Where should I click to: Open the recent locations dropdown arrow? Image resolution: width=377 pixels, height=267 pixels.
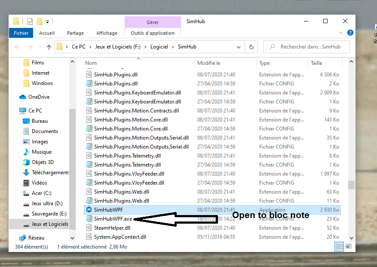tap(40, 47)
